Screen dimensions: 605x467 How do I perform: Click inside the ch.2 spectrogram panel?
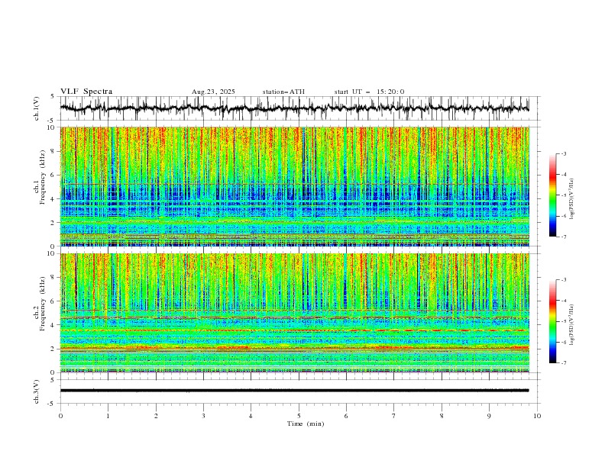(295, 313)
